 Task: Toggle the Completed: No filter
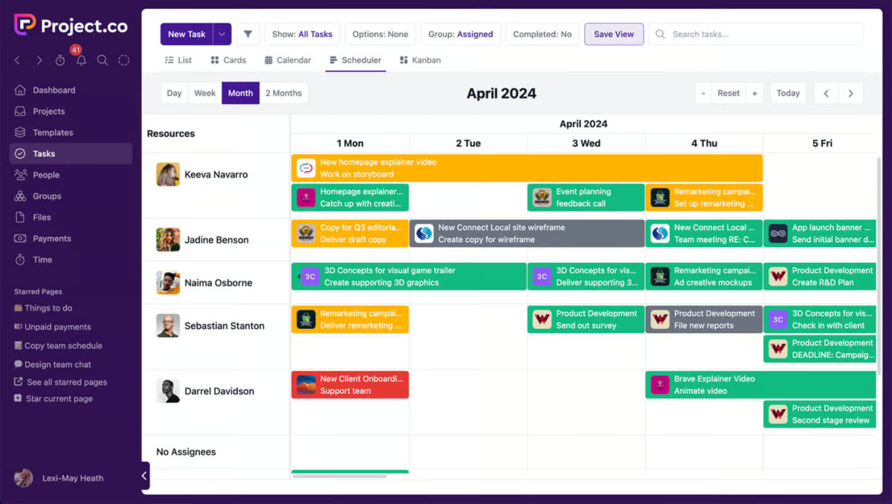(543, 34)
